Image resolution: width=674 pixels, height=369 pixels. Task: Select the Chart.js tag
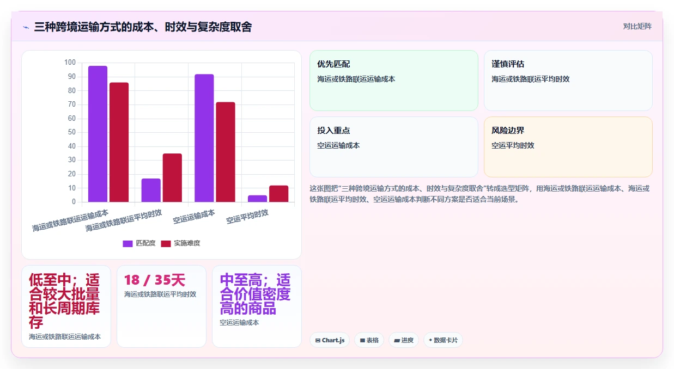point(330,340)
